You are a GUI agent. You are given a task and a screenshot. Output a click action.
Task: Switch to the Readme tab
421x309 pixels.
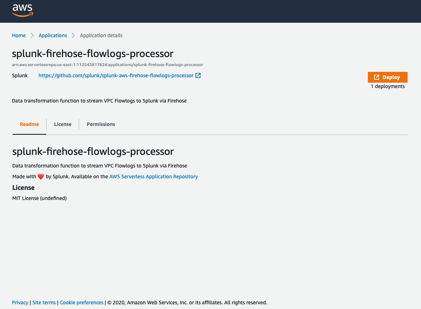pyautogui.click(x=29, y=124)
